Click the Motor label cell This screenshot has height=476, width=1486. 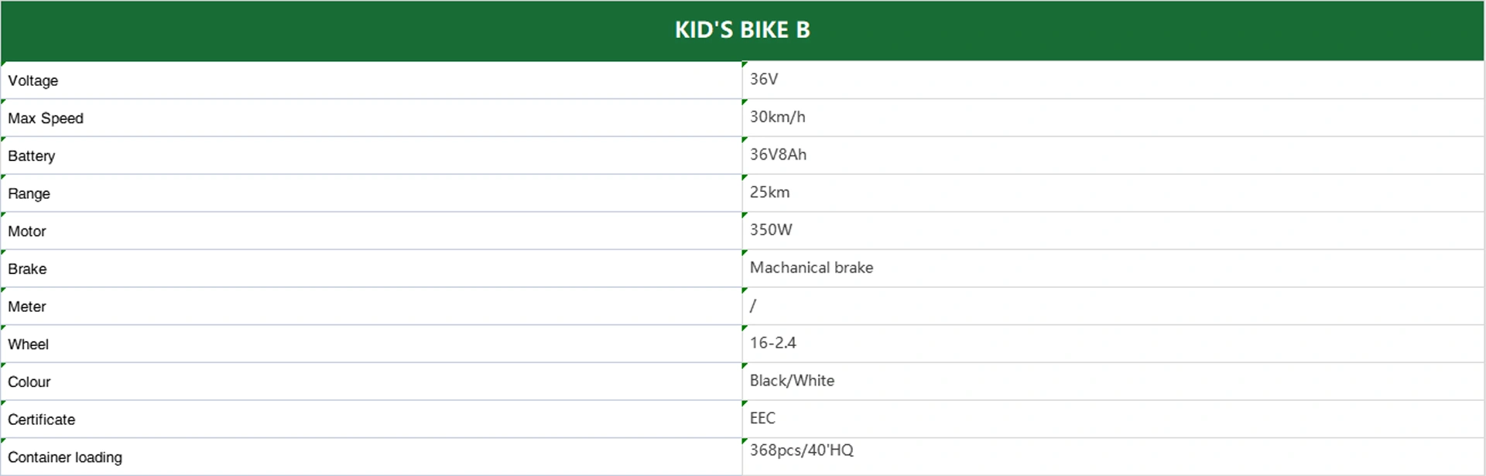[x=371, y=231]
